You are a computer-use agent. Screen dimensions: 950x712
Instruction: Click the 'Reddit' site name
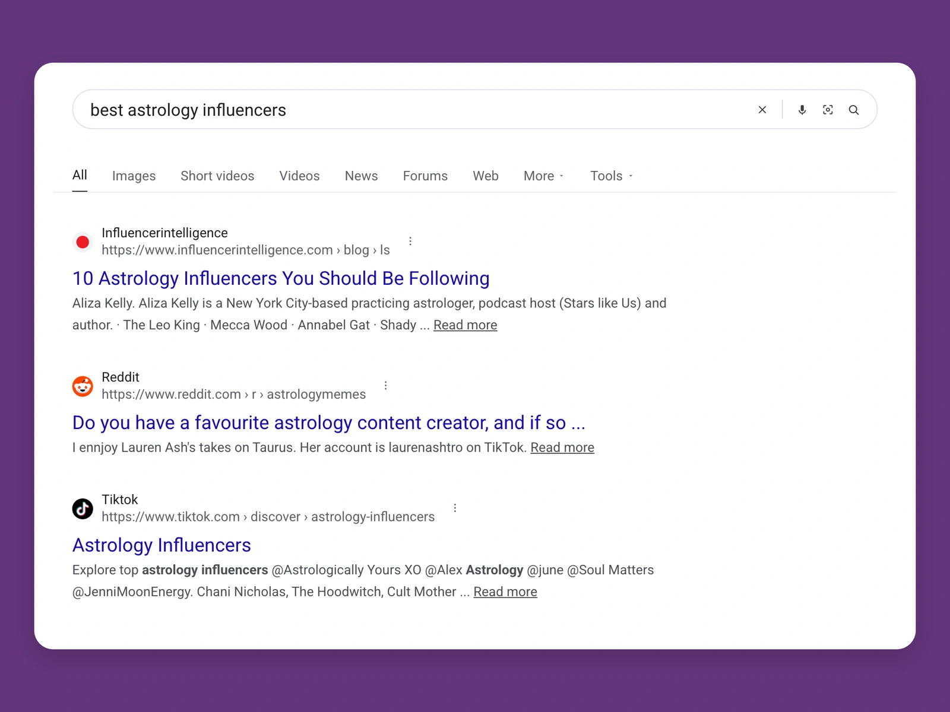[x=121, y=377]
